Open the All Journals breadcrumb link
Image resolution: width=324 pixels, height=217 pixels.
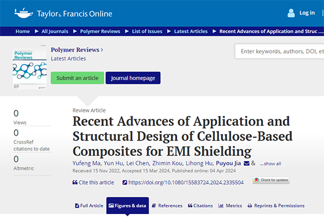click(x=55, y=31)
